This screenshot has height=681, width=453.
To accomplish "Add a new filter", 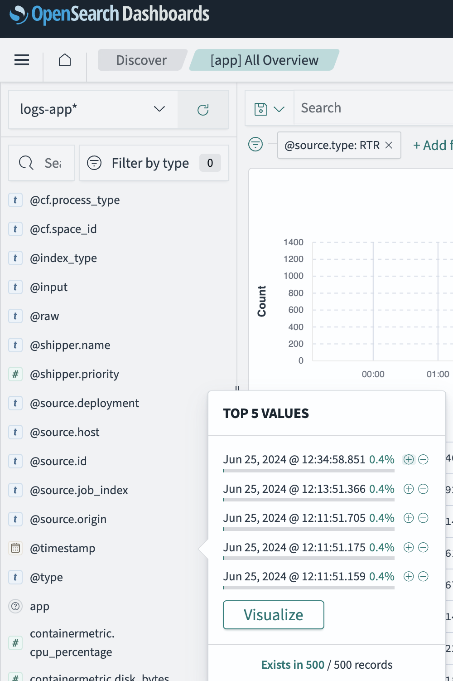I will click(433, 145).
